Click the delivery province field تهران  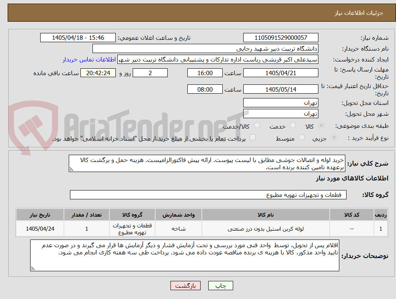(281, 103)
